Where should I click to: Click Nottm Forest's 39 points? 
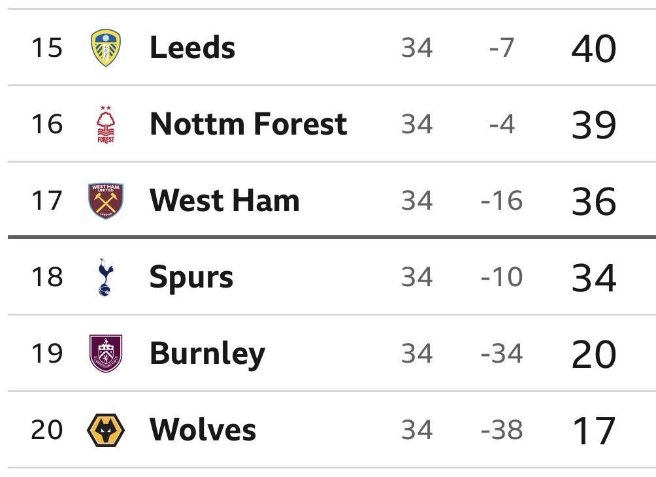(593, 125)
